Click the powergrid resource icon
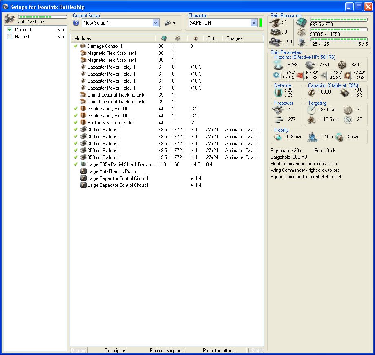375x355 pixels. pyautogui.click(x=302, y=32)
